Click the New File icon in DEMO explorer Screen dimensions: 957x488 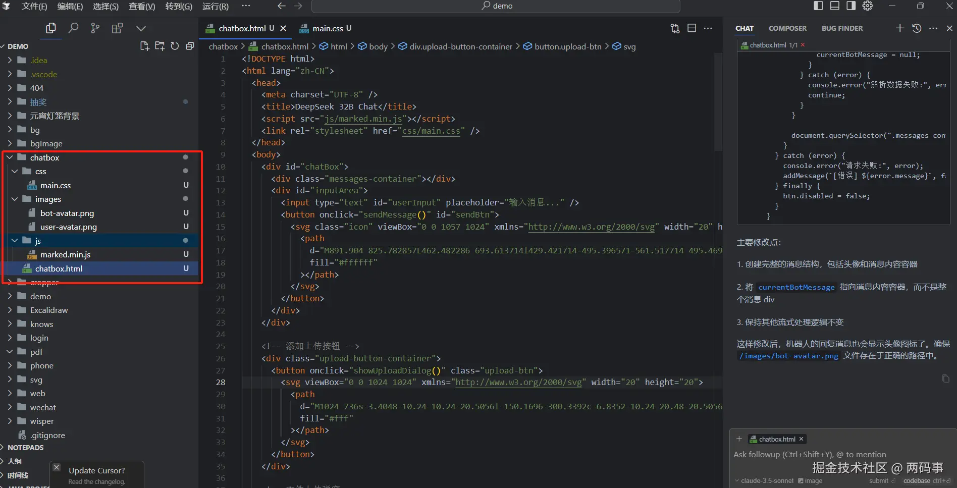[x=144, y=46]
